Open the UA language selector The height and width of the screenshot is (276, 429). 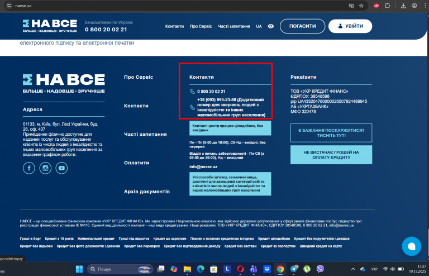click(259, 26)
